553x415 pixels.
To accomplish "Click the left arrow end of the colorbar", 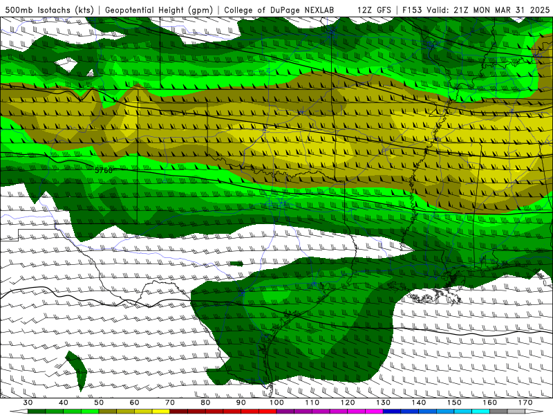I will 19,412.
